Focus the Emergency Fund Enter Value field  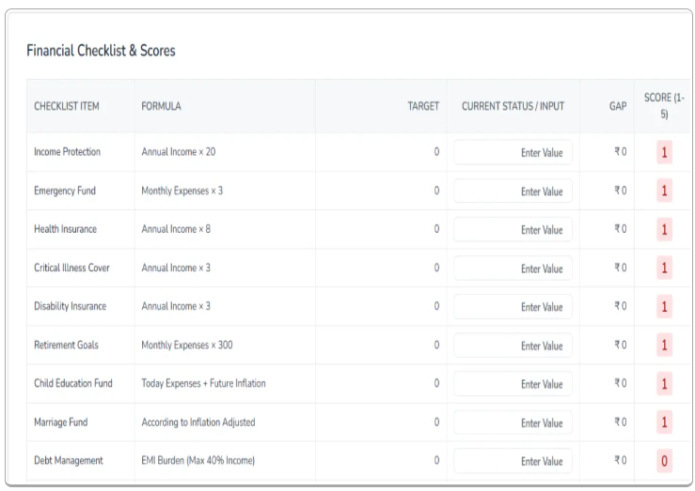[x=513, y=191]
